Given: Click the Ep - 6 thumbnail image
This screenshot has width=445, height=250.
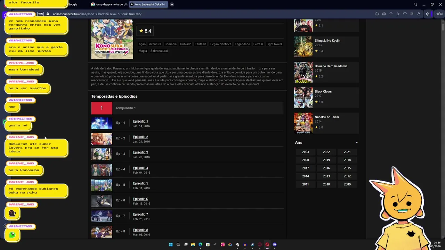Looking at the screenshot, I should click(x=102, y=201).
